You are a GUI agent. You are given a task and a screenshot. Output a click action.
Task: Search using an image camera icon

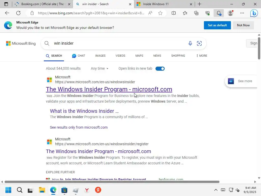click(x=199, y=43)
